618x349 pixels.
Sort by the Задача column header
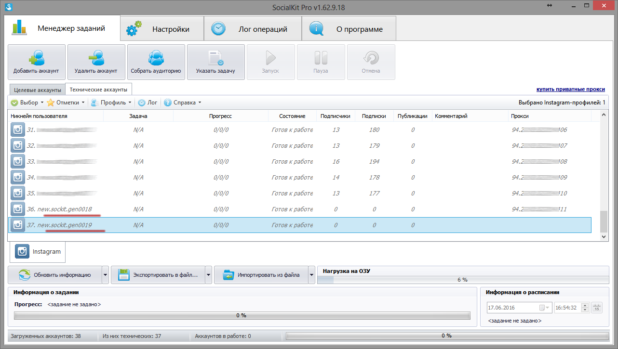[x=138, y=116]
